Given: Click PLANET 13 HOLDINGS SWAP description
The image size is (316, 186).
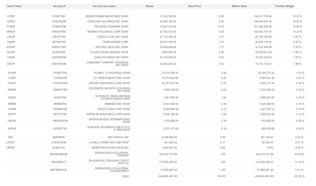Looking at the screenshot, I should pyautogui.click(x=112, y=73).
